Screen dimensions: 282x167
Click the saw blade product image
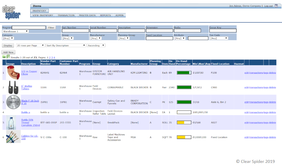click(x=13, y=102)
